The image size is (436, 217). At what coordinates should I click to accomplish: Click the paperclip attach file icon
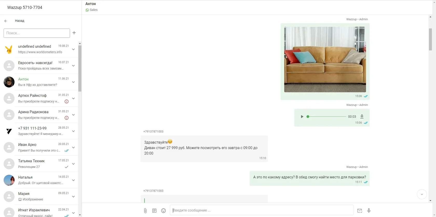(x=145, y=211)
